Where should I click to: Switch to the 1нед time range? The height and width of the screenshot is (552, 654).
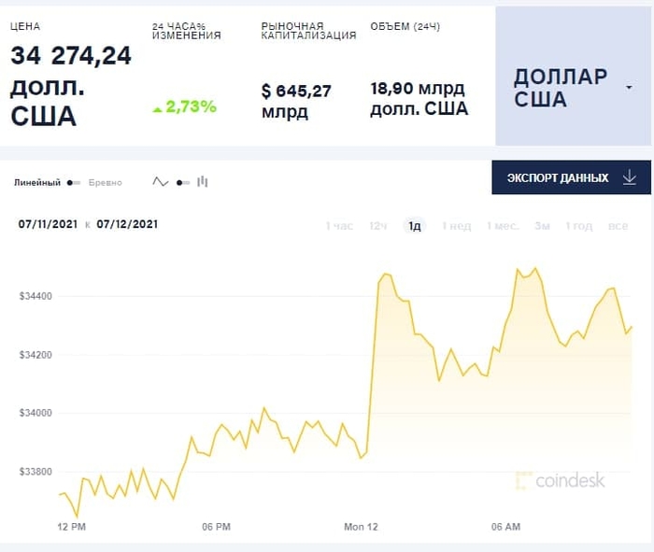[457, 226]
